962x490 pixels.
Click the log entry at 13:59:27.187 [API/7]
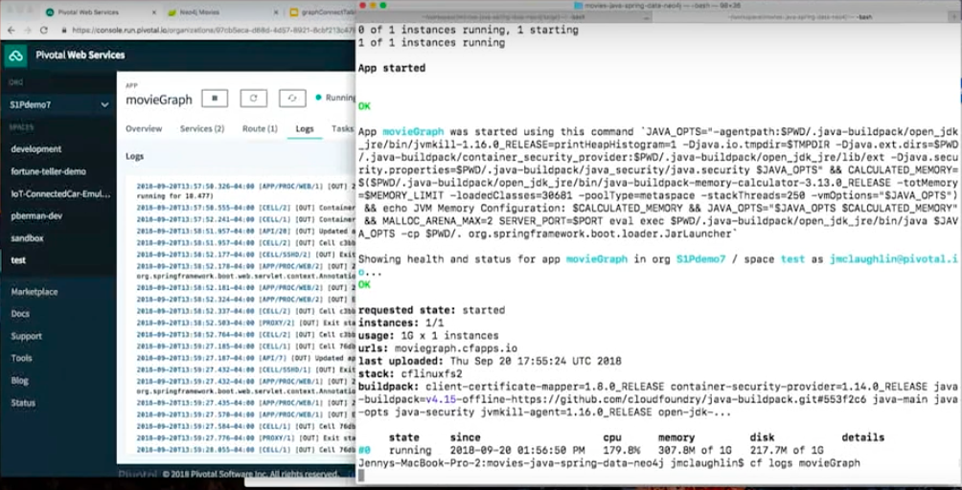246,357
